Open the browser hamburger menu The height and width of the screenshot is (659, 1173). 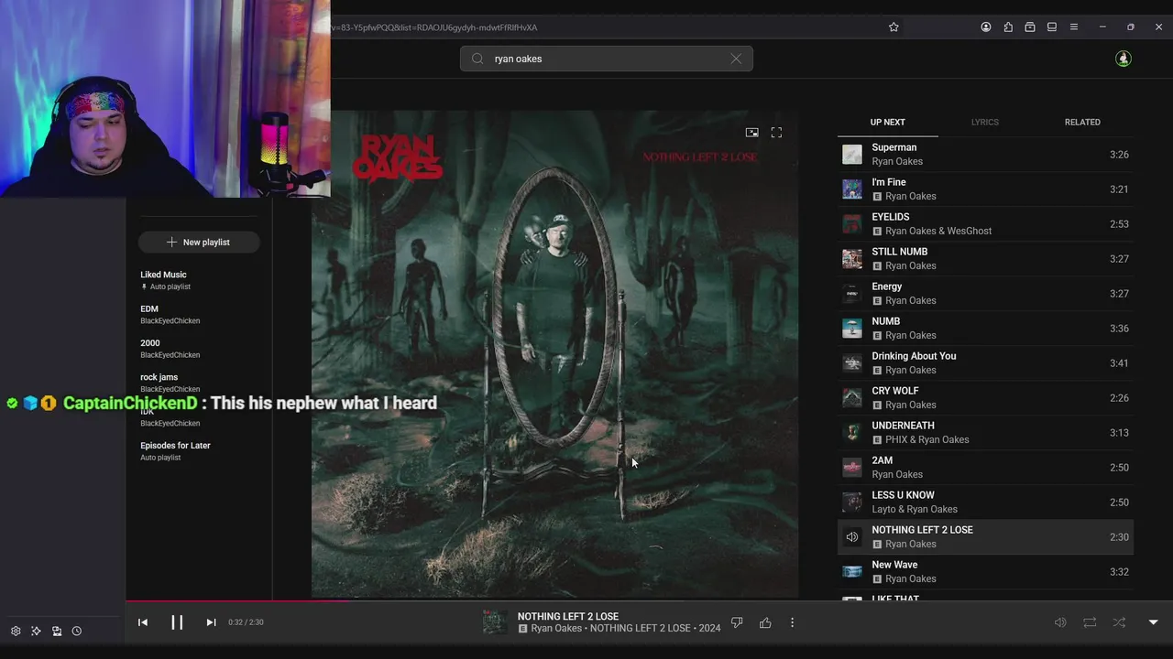point(1074,27)
